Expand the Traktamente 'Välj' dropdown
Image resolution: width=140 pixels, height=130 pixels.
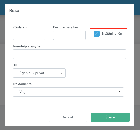68,92
